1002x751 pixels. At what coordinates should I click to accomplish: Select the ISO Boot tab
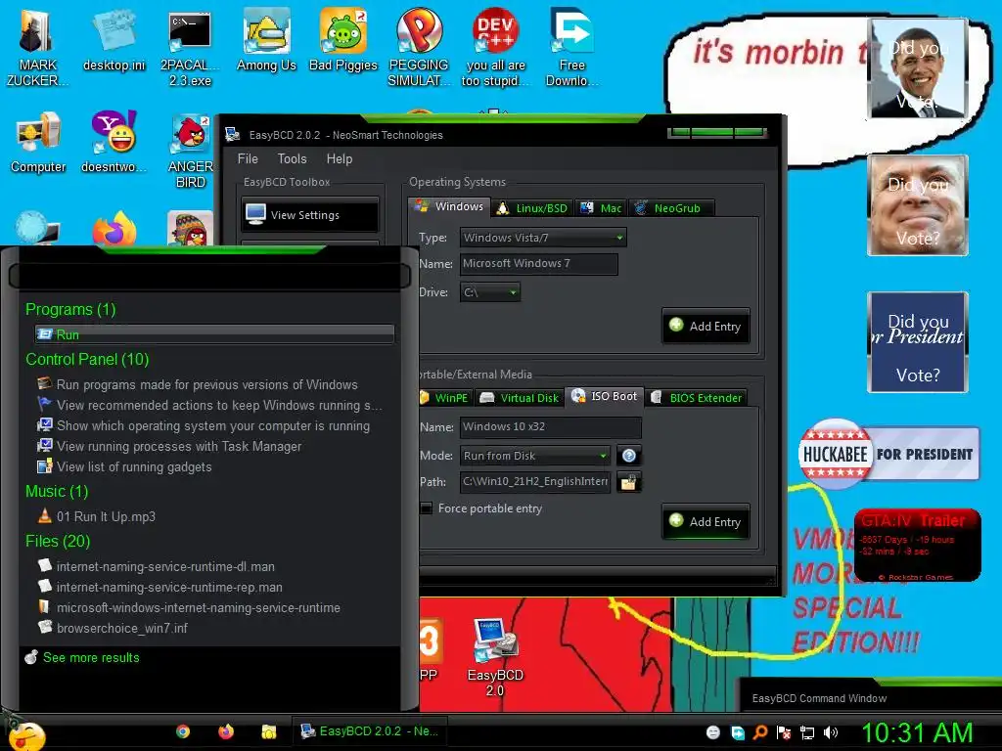[604, 396]
